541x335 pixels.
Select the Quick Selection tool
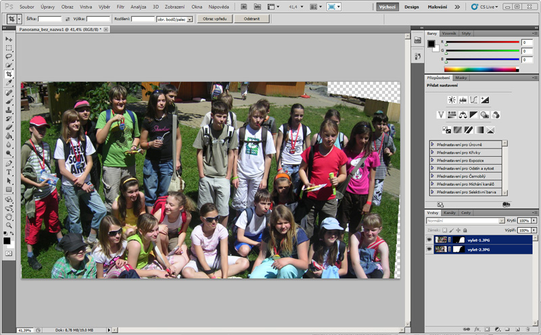pos(9,65)
